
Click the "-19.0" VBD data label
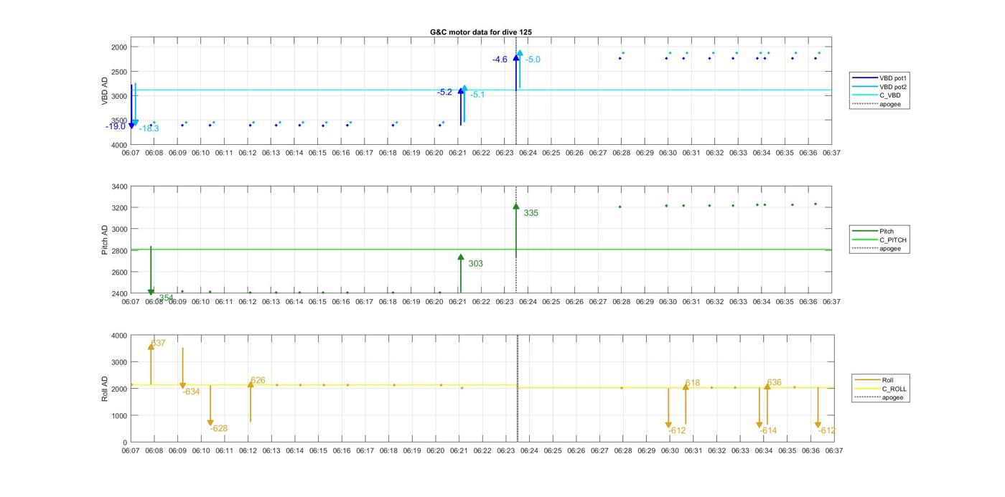coord(116,127)
